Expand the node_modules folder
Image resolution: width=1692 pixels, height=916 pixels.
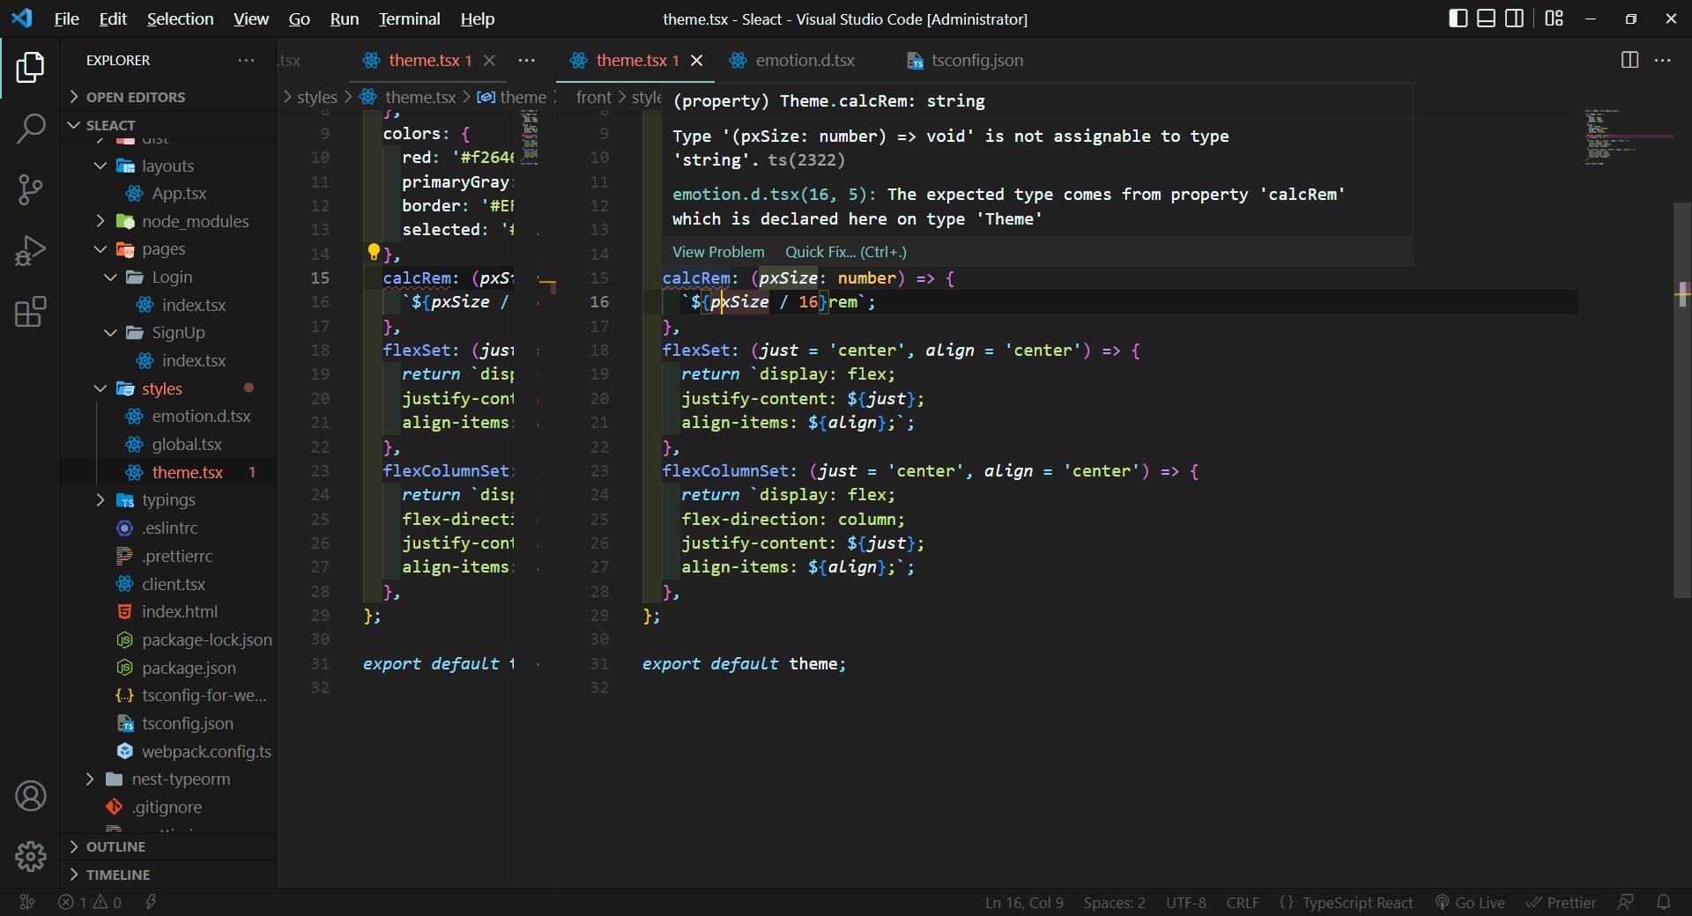pyautogui.click(x=167, y=221)
